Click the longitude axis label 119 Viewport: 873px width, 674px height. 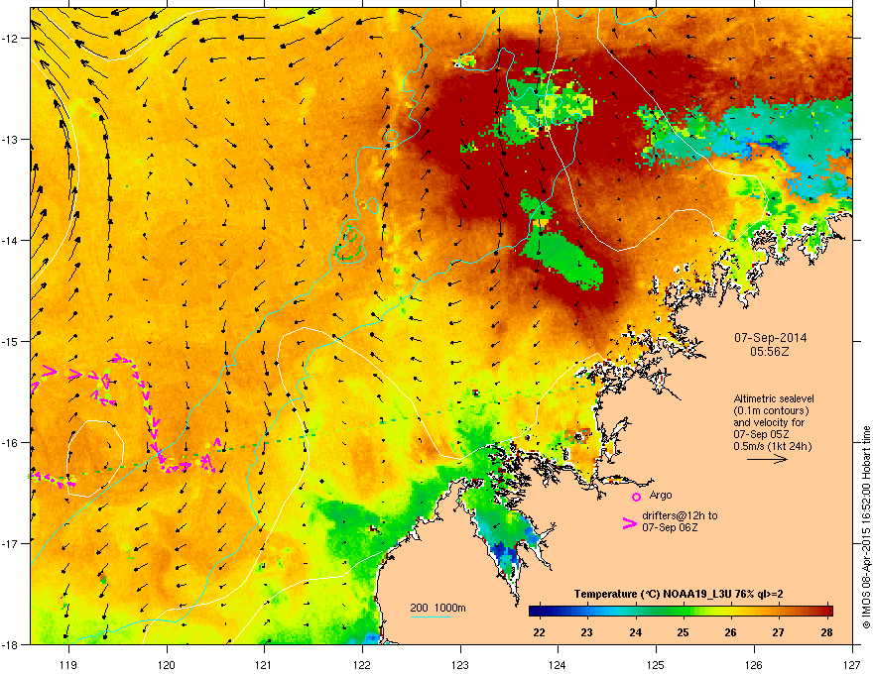coord(68,664)
